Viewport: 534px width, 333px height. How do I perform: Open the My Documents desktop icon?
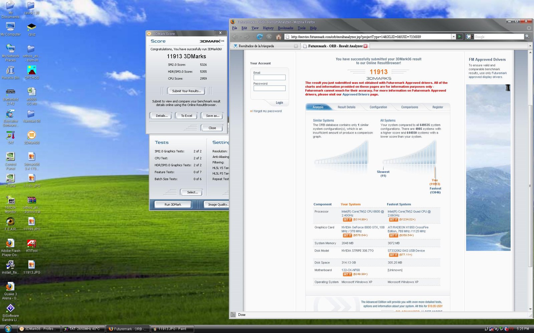click(10, 9)
